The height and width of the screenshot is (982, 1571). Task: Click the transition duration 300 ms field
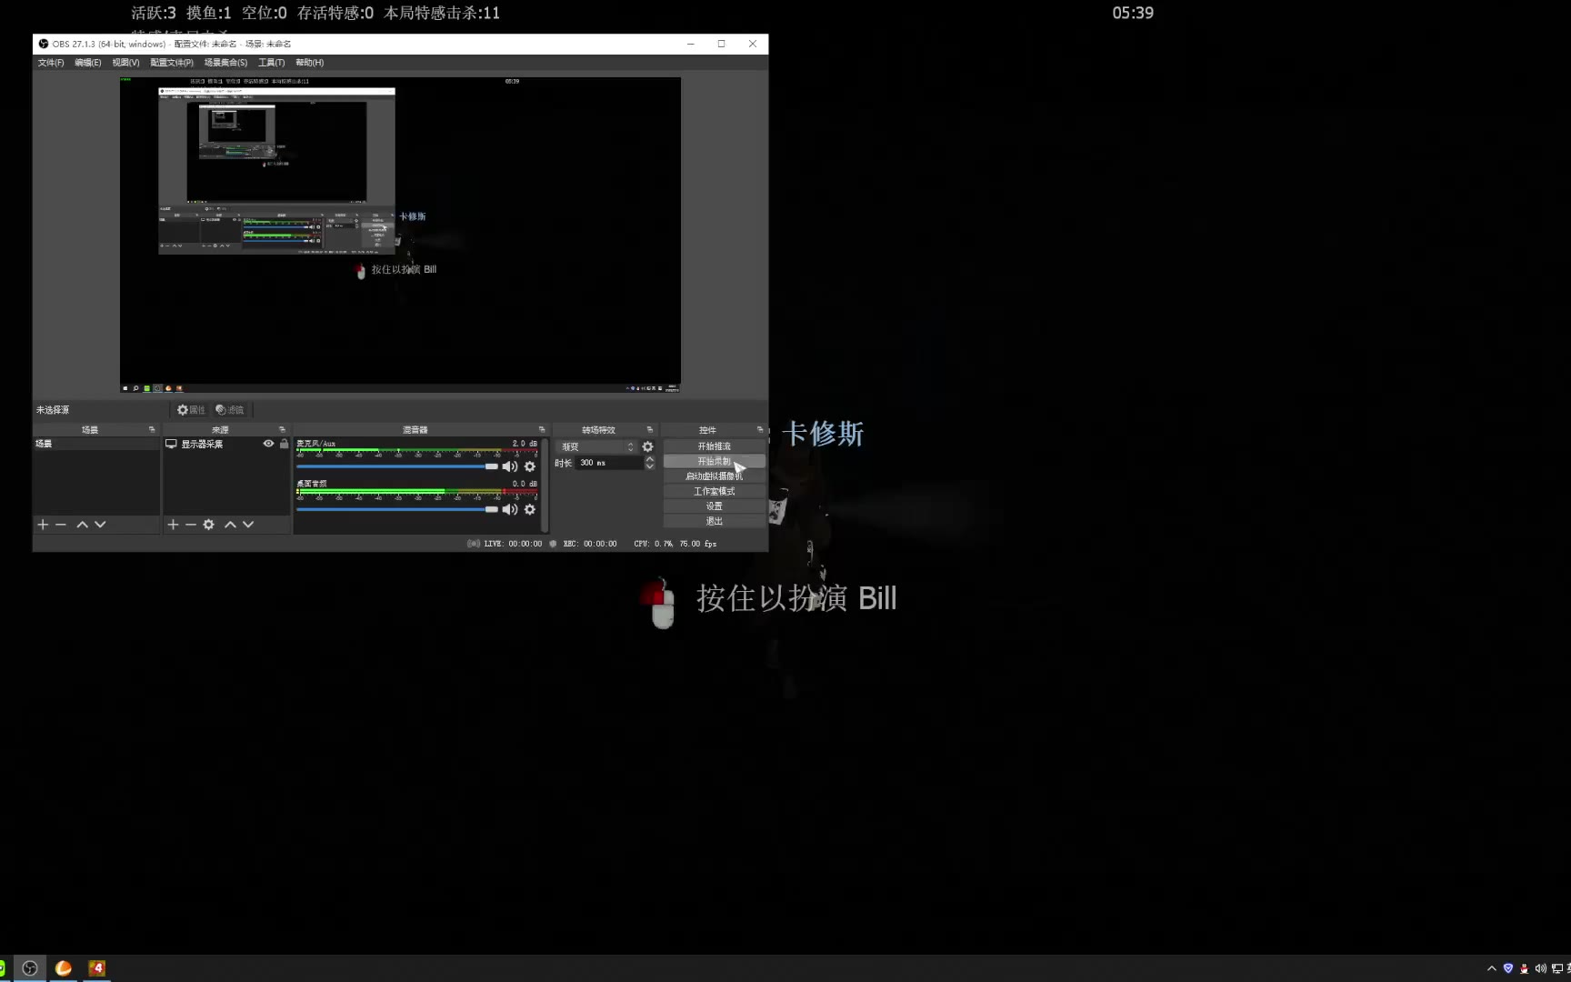click(x=609, y=463)
